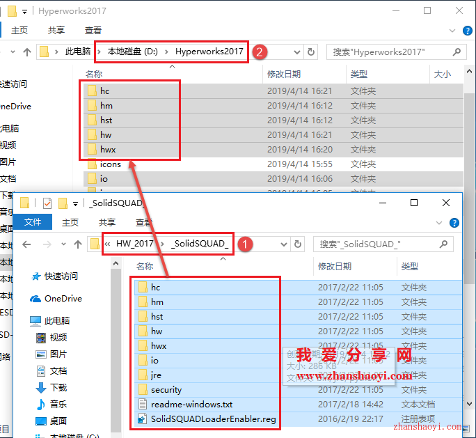Click search magnifier in Hyperworks2017 search box

pos(457,52)
